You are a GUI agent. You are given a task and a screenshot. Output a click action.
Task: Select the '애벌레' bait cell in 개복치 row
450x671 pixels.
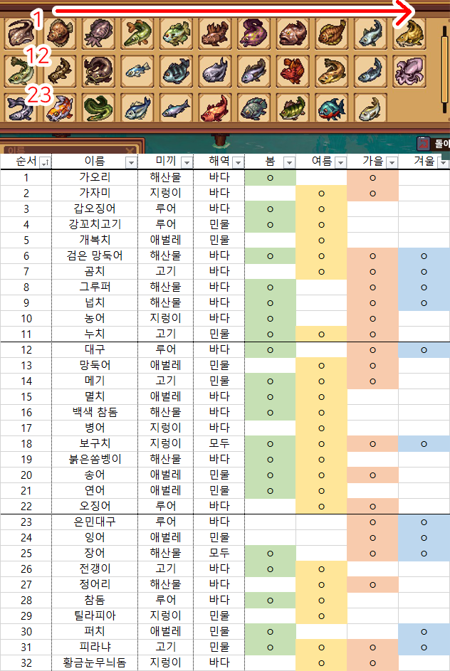[165, 240]
